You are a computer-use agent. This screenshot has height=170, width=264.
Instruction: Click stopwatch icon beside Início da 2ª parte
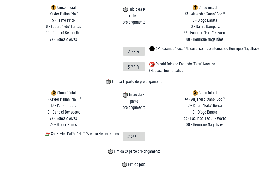pyautogui.click(x=125, y=95)
